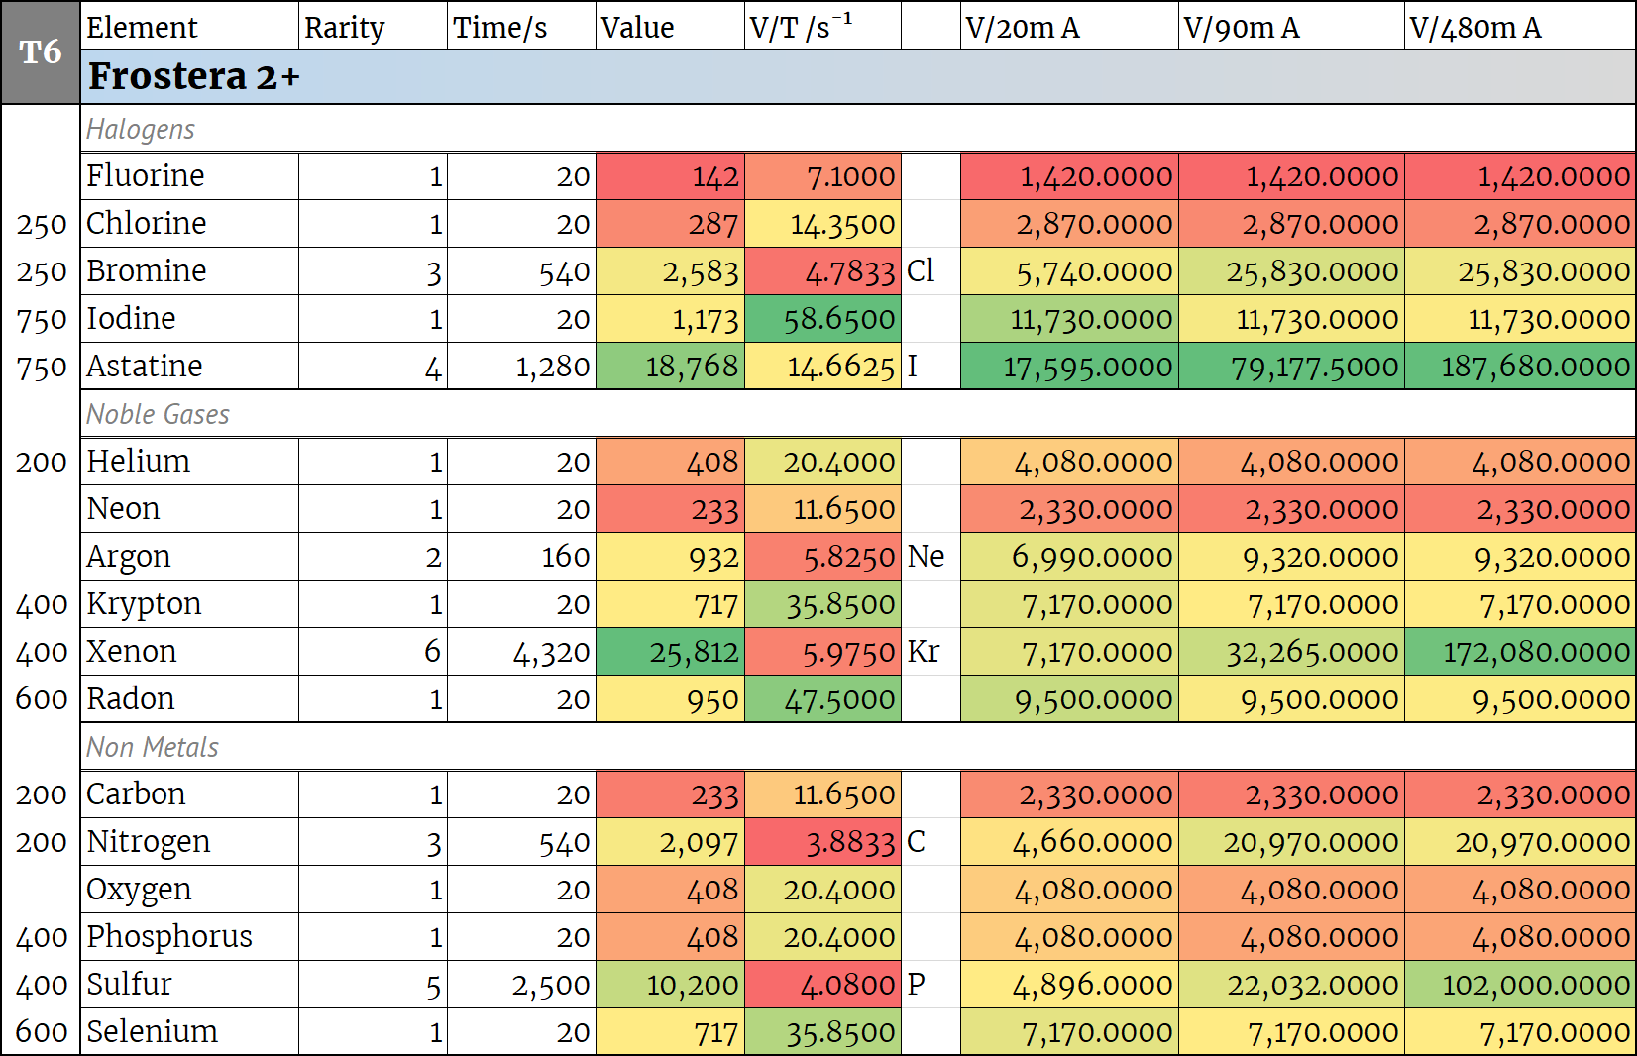
Task: Select the 600 level number beside Radon
Action: (x=42, y=699)
